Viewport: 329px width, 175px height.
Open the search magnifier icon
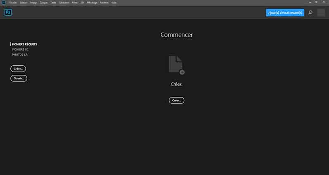(x=310, y=12)
